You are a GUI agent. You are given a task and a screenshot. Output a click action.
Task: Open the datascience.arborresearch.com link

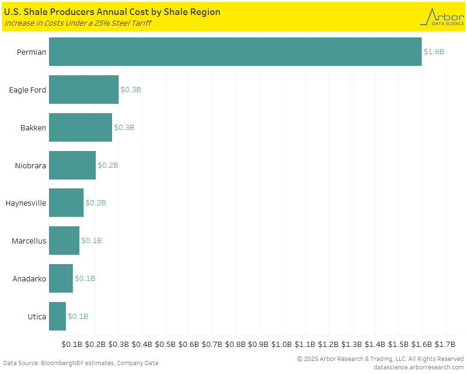click(x=418, y=367)
